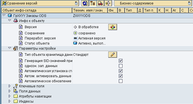193x104 pixels.
Task: Expand the Ключевые поля node
Action: pyautogui.click(x=10, y=86)
